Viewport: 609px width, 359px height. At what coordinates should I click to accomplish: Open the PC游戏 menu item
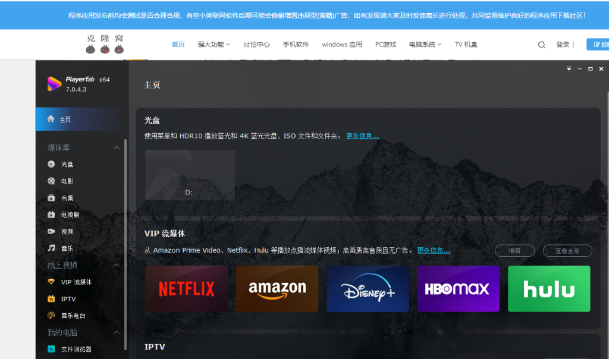tap(385, 45)
